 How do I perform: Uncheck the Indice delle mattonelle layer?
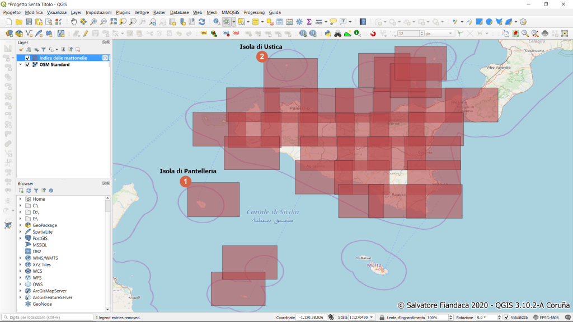point(27,58)
